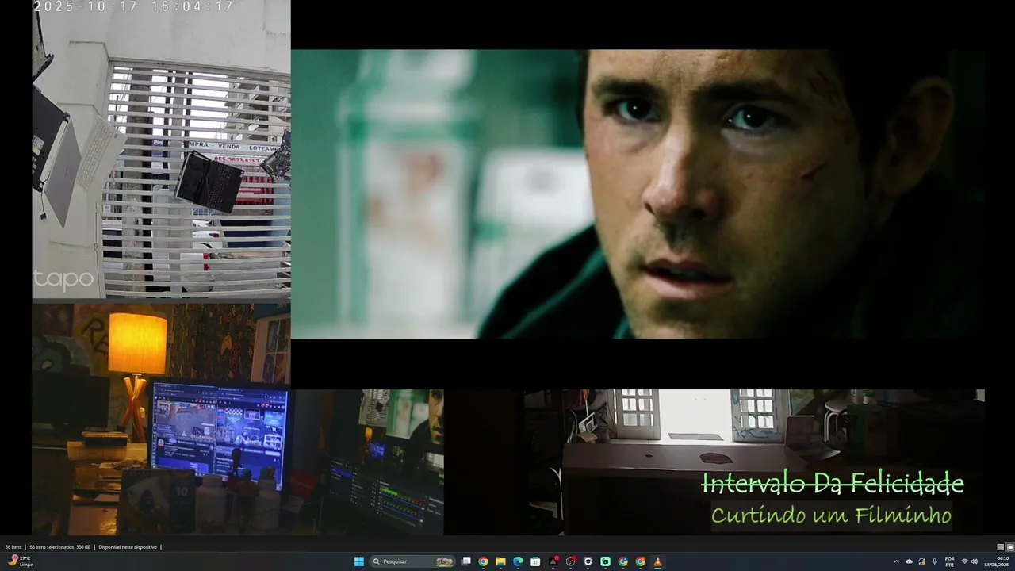Switch Explorer to details view icon
This screenshot has height=571, width=1015.
1000,547
